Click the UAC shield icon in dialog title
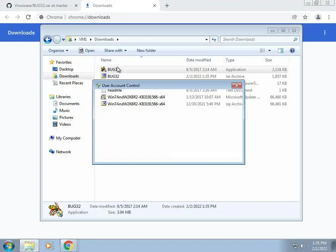The width and height of the screenshot is (336, 252). [98, 86]
